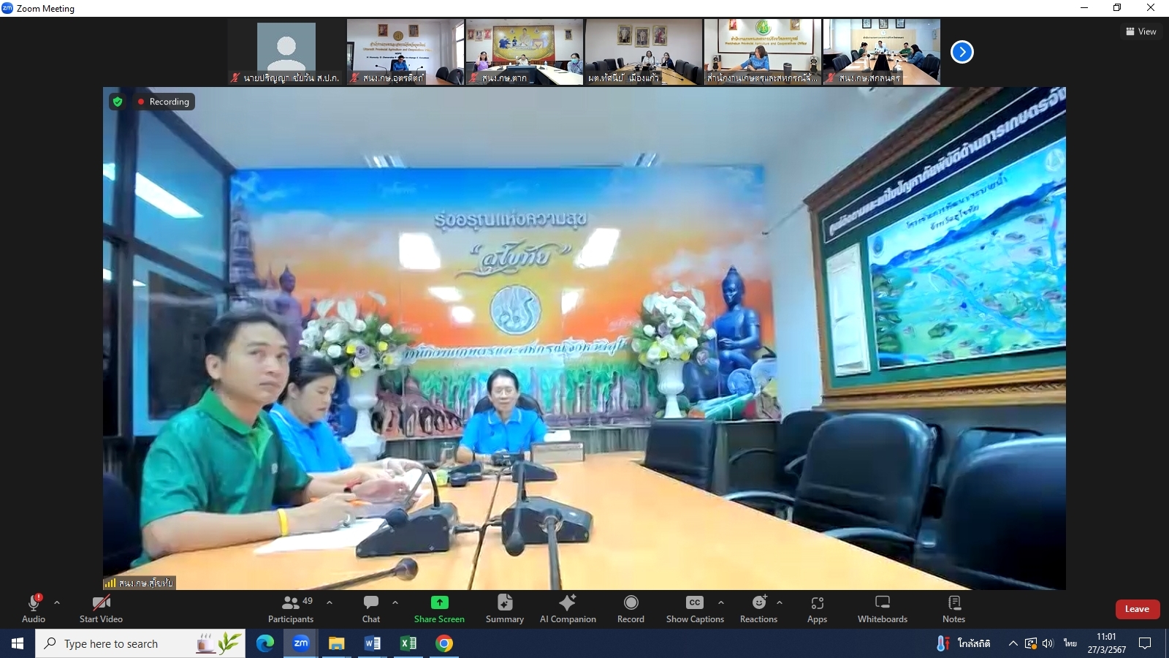Select participant thumbnail สนง.กษ.สกลนคร
1169x658 pixels.
click(882, 52)
